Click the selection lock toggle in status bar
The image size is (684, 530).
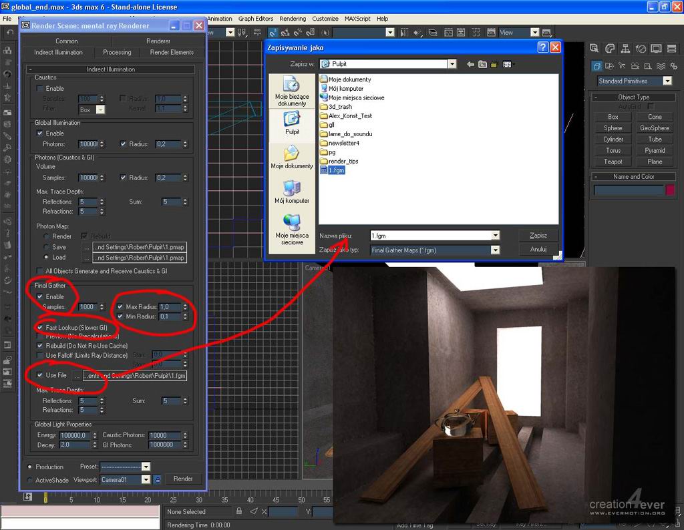click(x=239, y=511)
